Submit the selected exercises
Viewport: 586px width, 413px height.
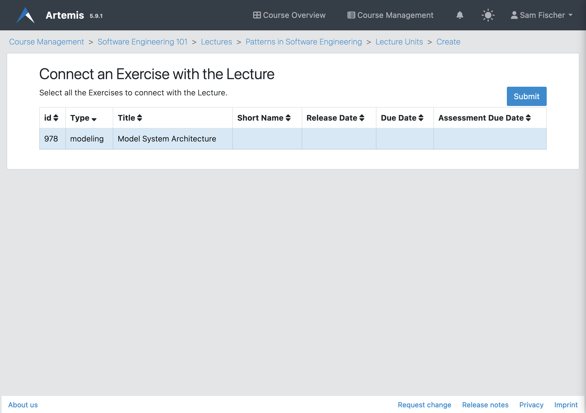point(527,96)
